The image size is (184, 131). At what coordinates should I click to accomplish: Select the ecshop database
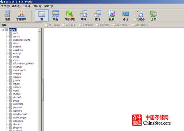pyautogui.click(x=17, y=53)
